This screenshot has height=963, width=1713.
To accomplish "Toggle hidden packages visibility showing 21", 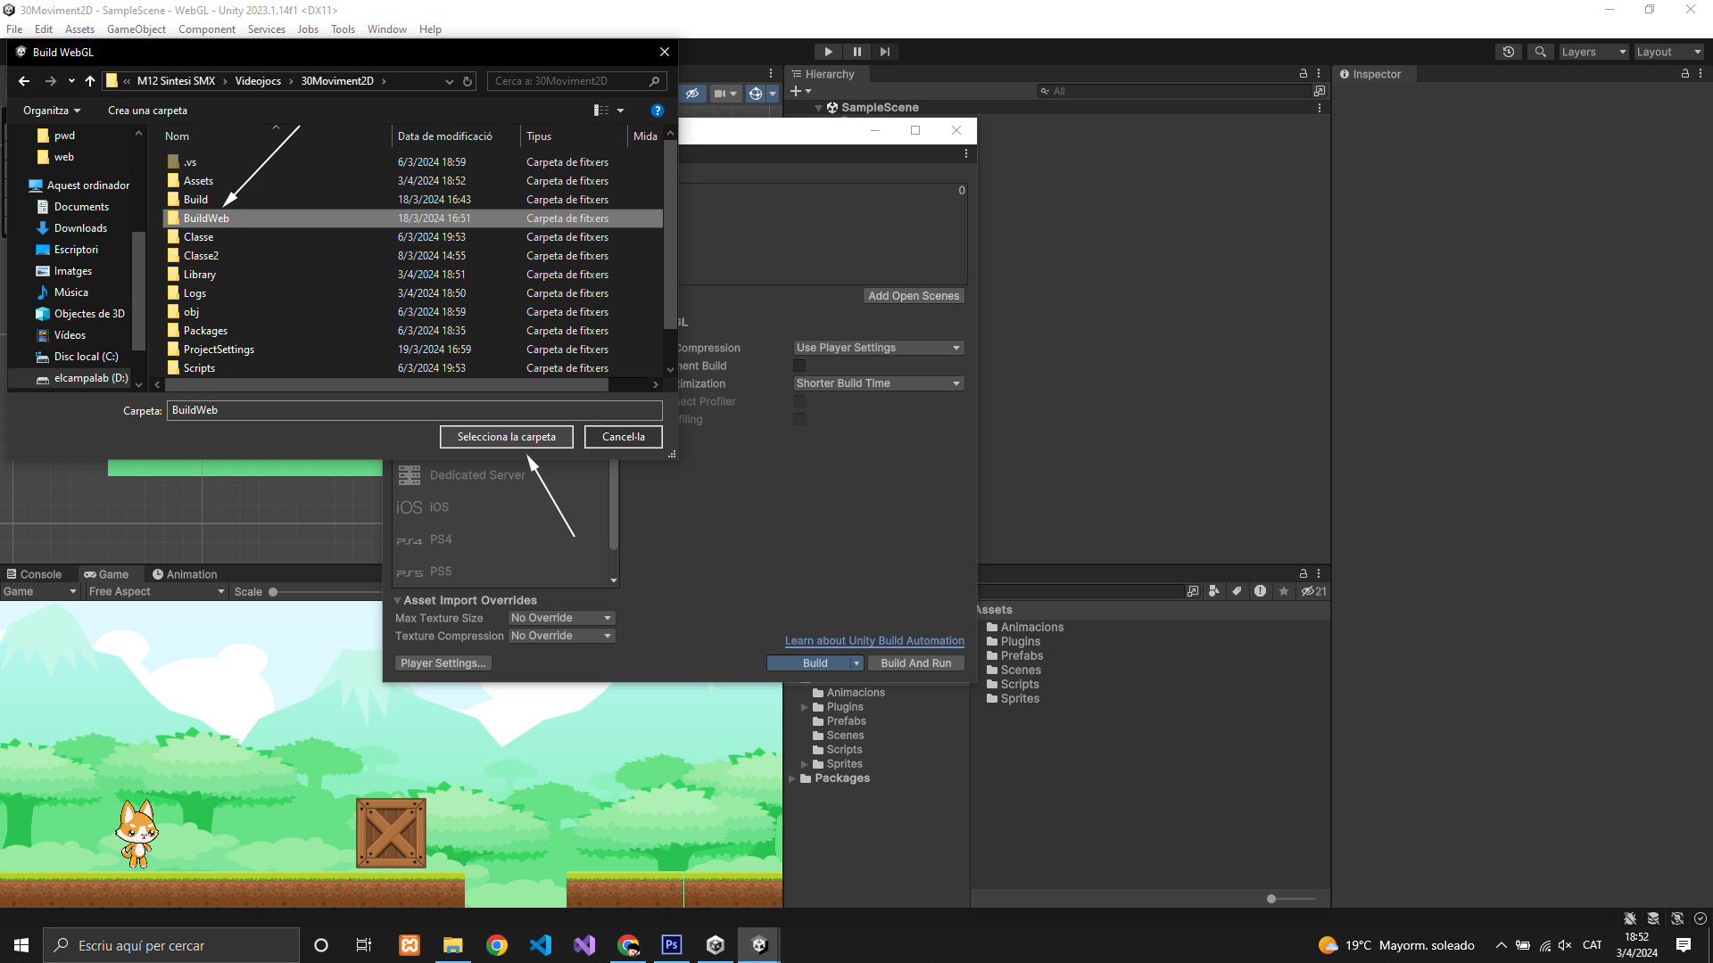I will click(x=1313, y=591).
